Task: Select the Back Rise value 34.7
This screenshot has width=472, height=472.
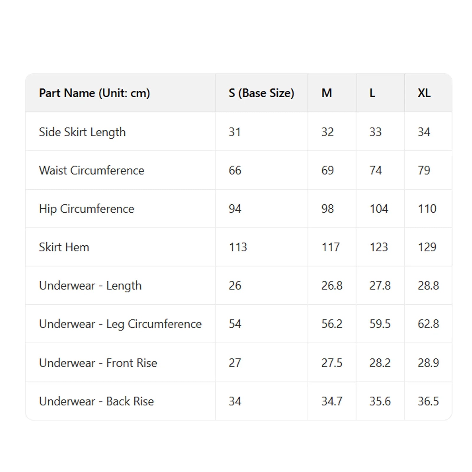Action: click(332, 401)
